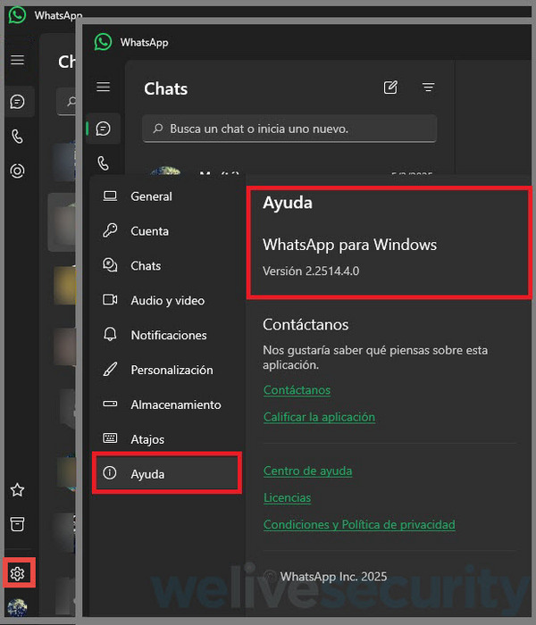Select the General settings tab
Screen dimensions: 536x625
pos(151,196)
